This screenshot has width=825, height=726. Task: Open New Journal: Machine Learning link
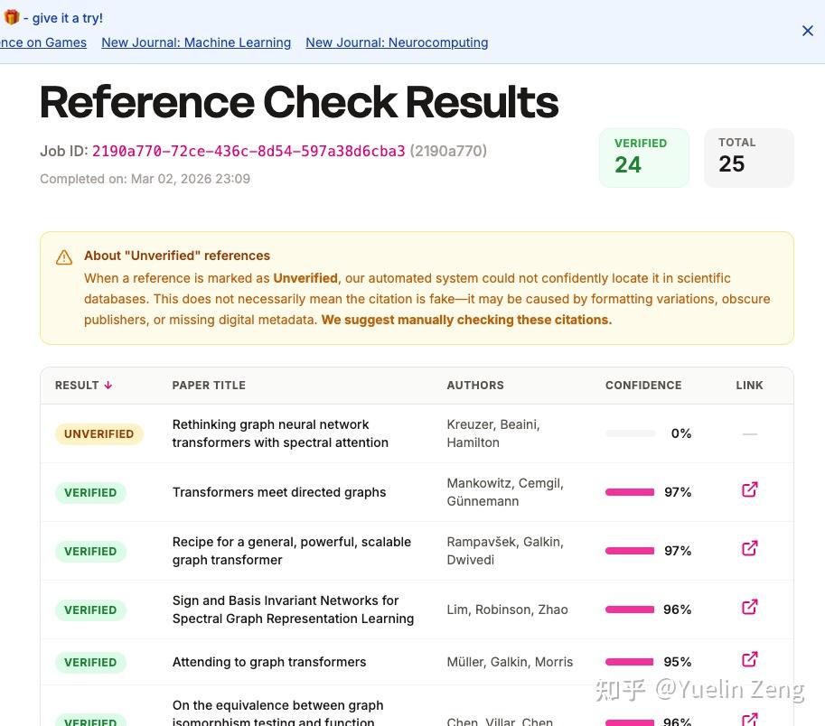196,42
